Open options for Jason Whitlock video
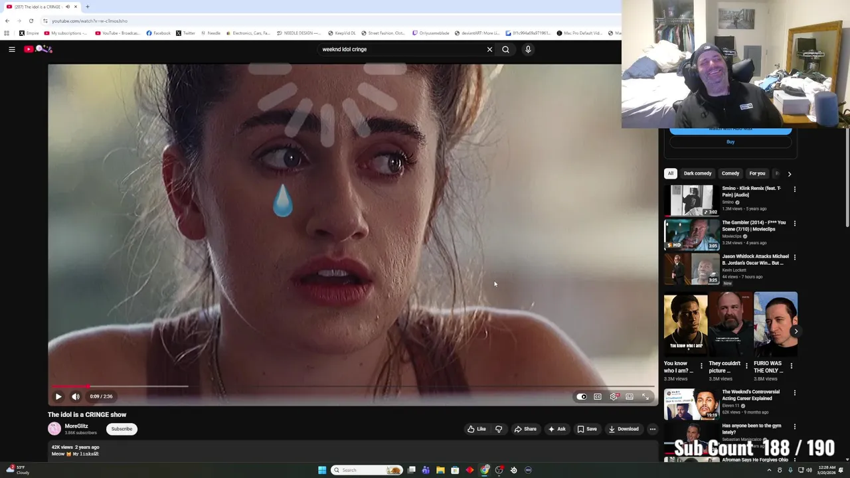The width and height of the screenshot is (850, 478). click(x=794, y=257)
